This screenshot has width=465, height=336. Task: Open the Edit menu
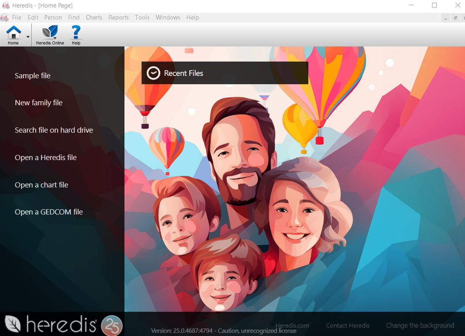(33, 18)
